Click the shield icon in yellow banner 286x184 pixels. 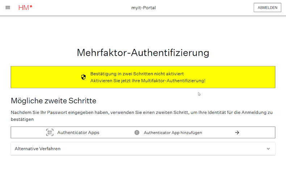click(83, 77)
